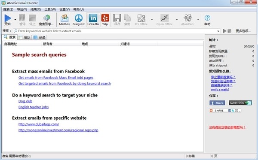Click the Facebook Share button
The image size is (258, 160).
click(217, 103)
